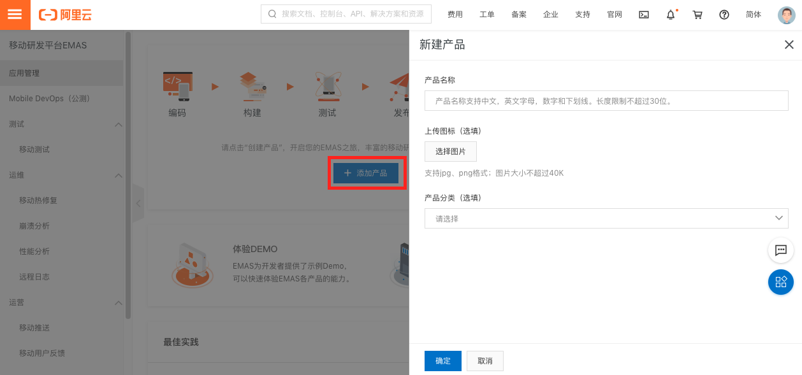
Task: Click the sidebar vertical scrollbar
Action: [128, 175]
